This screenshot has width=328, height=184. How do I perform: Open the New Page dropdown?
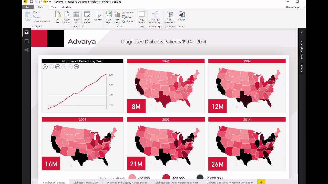[x=109, y=18]
